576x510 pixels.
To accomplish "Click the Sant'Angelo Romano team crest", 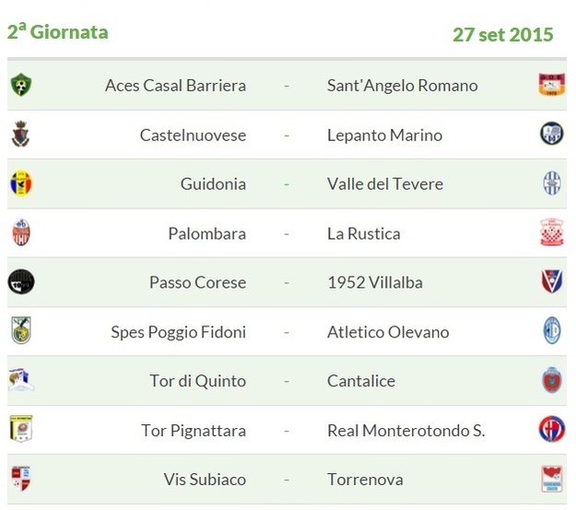I will click(x=551, y=85).
